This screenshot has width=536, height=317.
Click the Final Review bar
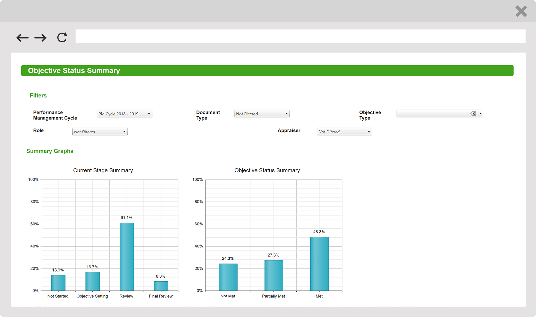[x=161, y=286]
